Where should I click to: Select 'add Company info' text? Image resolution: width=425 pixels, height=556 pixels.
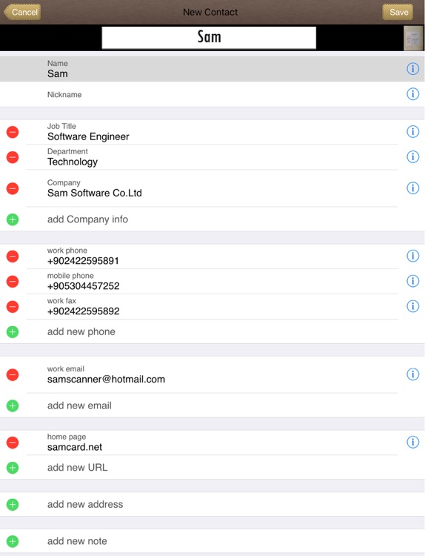tap(87, 219)
